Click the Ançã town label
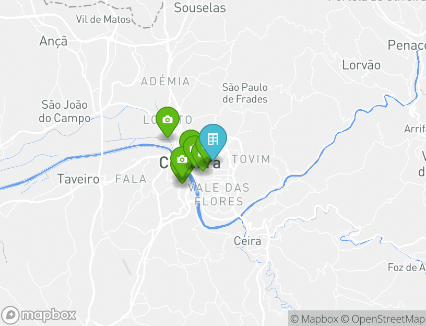 [53, 42]
